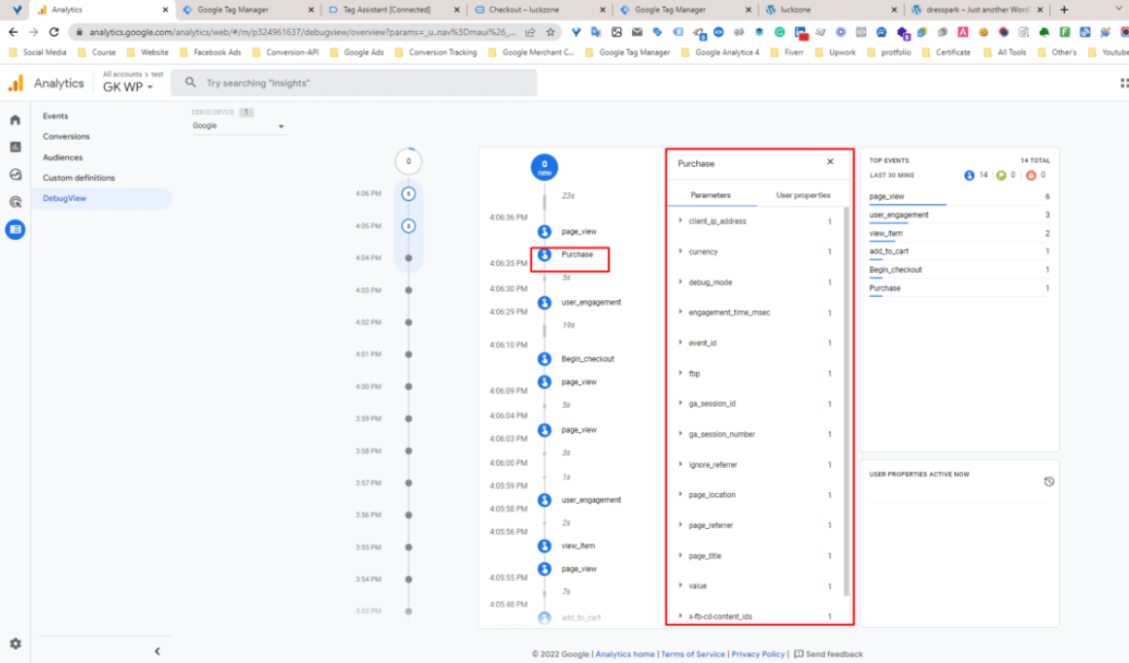Click the Admin gear icon

tap(15, 644)
